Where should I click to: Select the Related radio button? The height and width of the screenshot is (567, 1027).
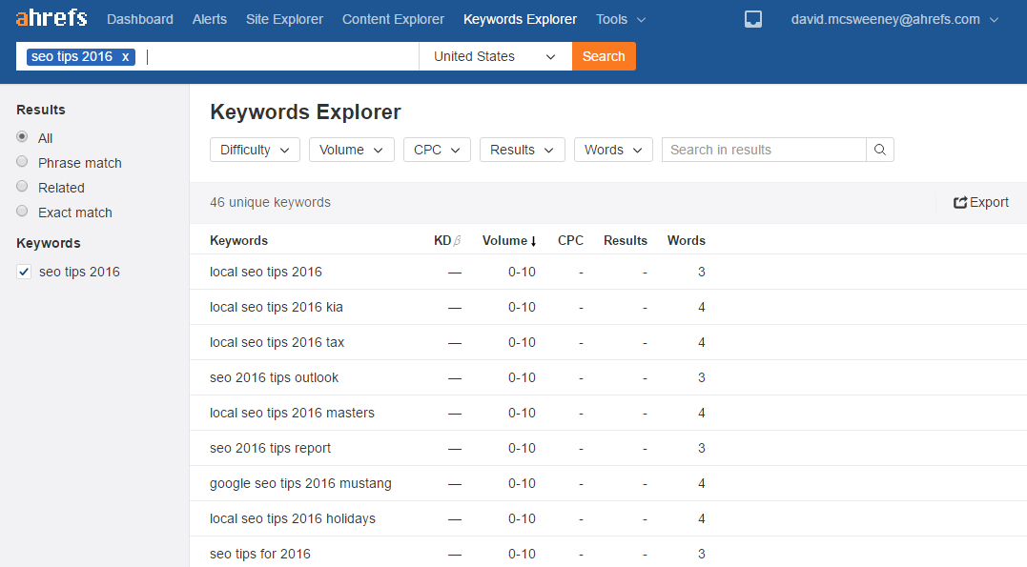pyautogui.click(x=22, y=187)
